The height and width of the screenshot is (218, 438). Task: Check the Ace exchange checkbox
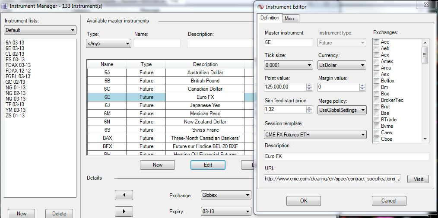pyautogui.click(x=377, y=42)
